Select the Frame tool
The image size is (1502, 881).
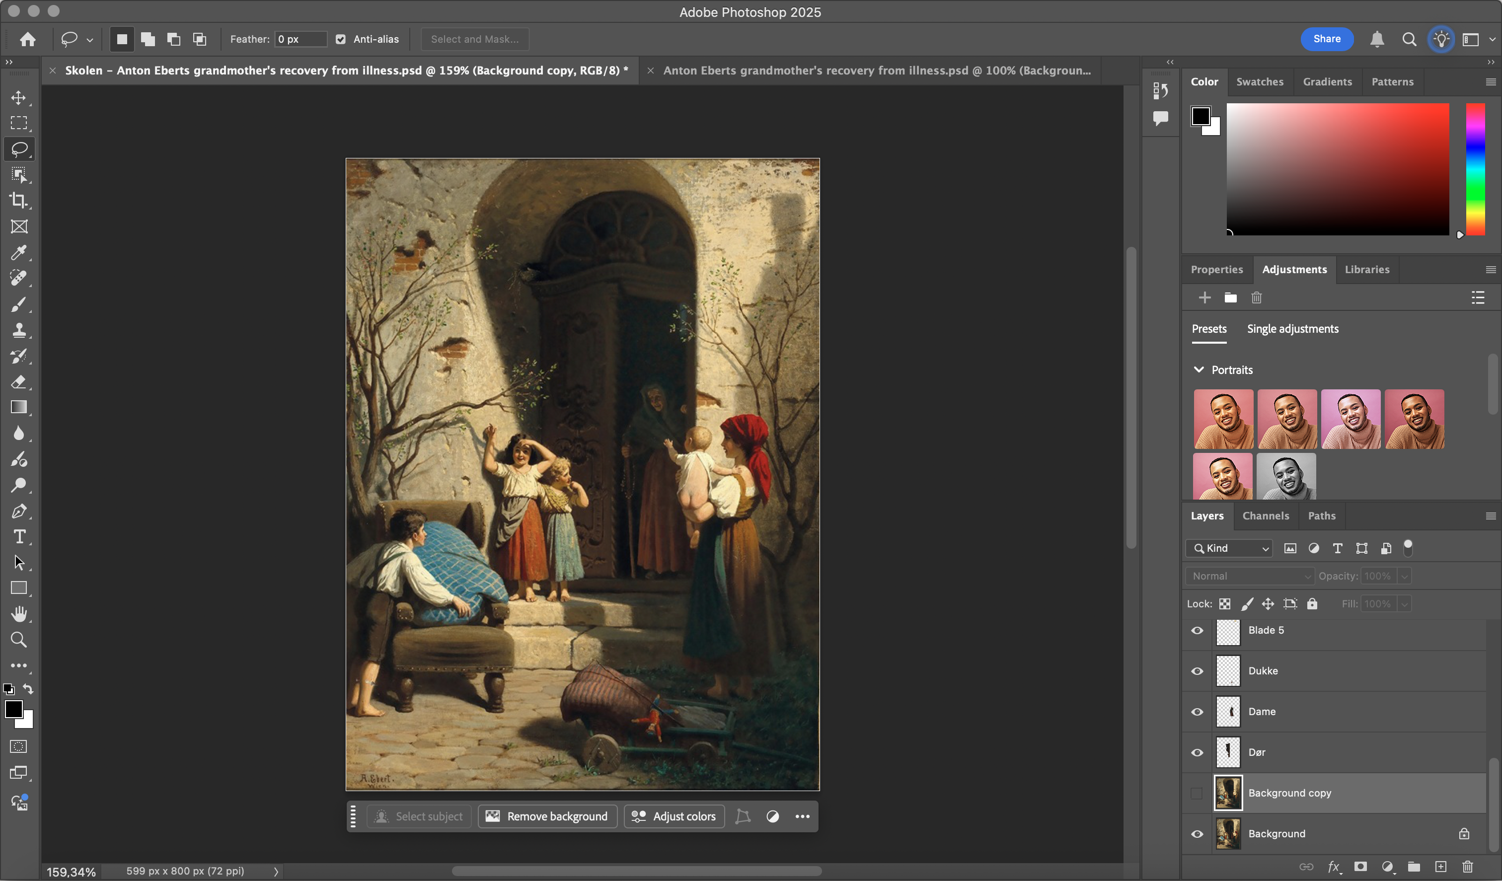click(18, 226)
